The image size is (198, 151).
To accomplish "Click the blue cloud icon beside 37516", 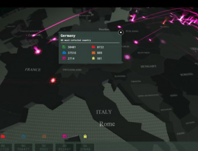I will point(64,53).
